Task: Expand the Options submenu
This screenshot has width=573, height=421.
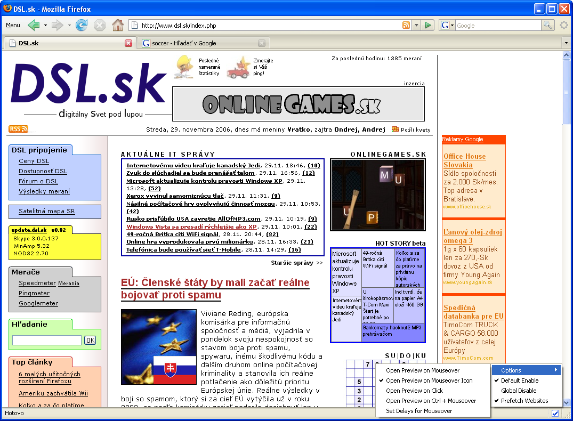Action: 527,370
